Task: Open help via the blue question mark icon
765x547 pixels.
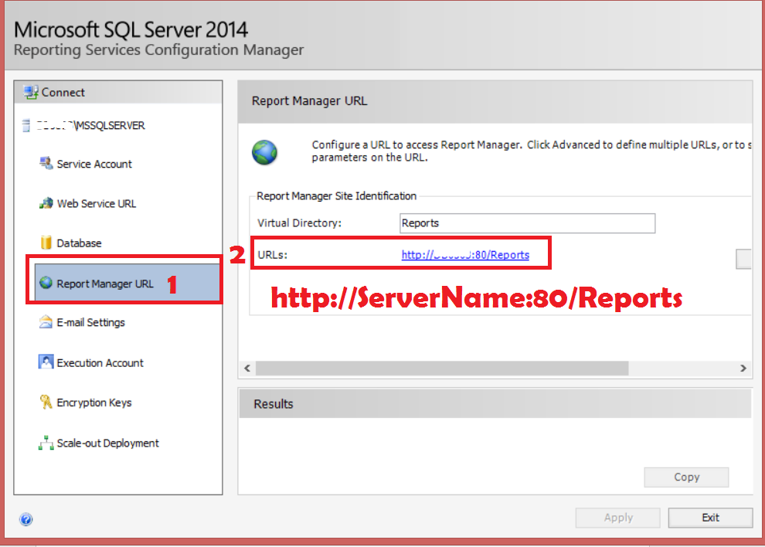Action: [x=26, y=519]
